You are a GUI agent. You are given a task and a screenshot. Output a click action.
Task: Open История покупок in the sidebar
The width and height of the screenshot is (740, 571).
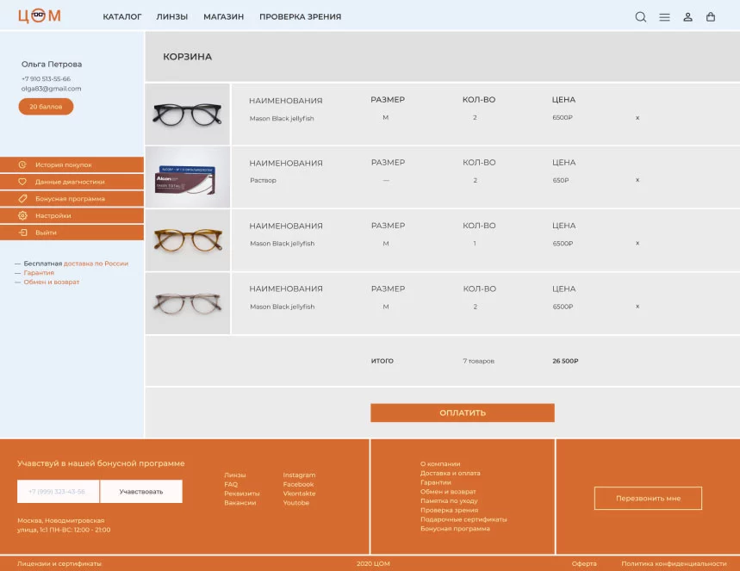(x=72, y=164)
